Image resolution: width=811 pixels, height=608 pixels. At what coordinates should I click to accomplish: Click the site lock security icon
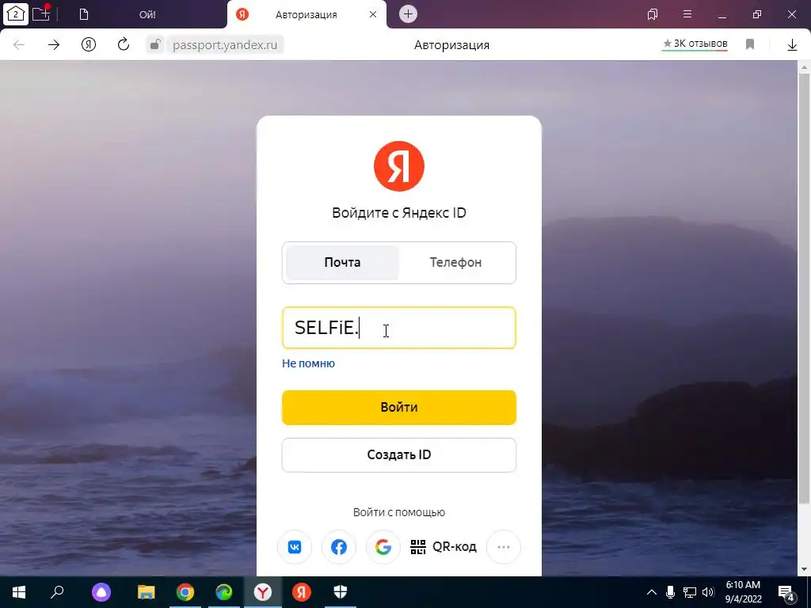pyautogui.click(x=154, y=45)
